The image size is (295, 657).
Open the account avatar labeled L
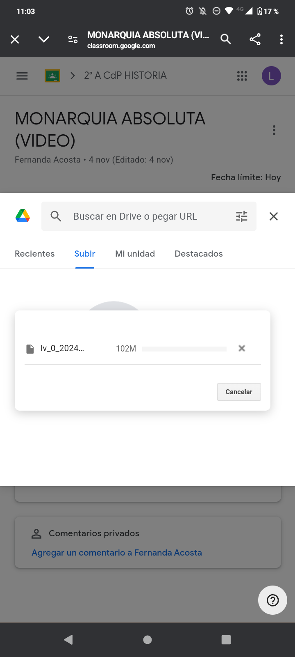coord(271,76)
